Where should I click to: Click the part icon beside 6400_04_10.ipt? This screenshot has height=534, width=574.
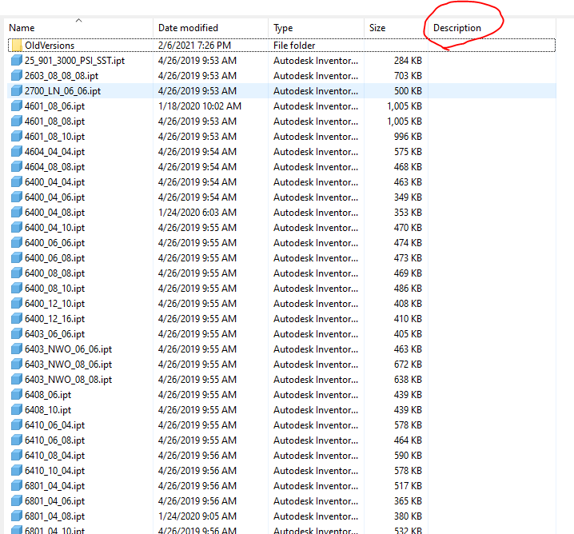[x=17, y=228]
